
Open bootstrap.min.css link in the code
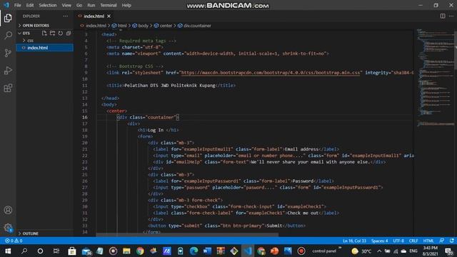click(271, 73)
